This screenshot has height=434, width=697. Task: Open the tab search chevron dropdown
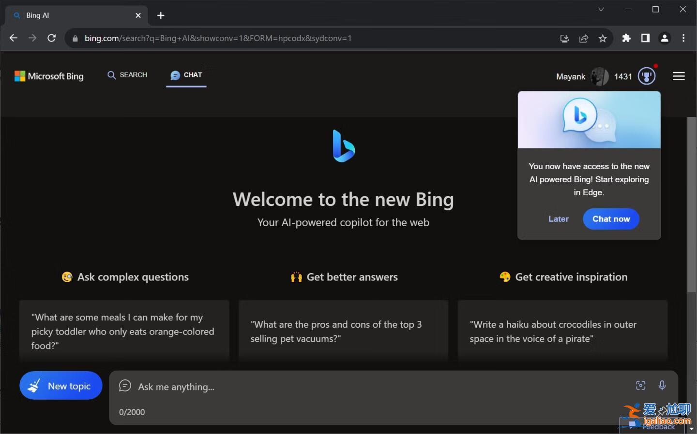(601, 9)
